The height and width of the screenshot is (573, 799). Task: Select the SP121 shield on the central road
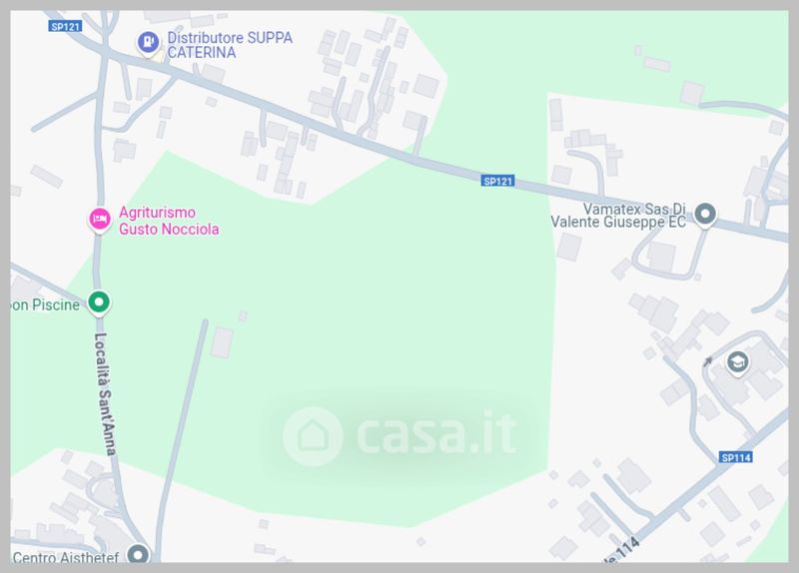point(497,181)
